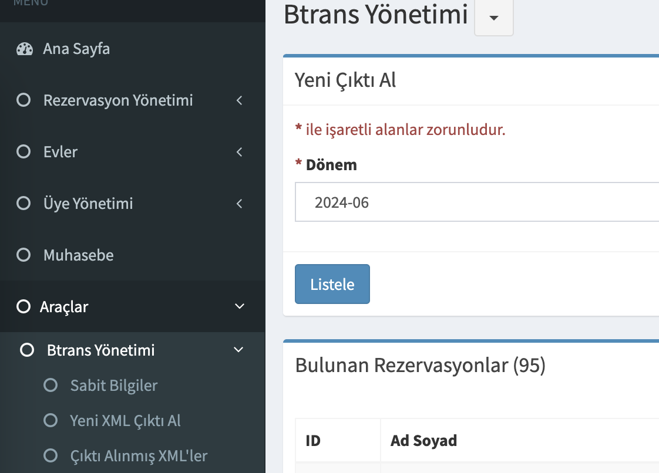Select Yeni XML Çıktı Al from sidebar
Viewport: 659px width, 473px height.
click(x=125, y=420)
